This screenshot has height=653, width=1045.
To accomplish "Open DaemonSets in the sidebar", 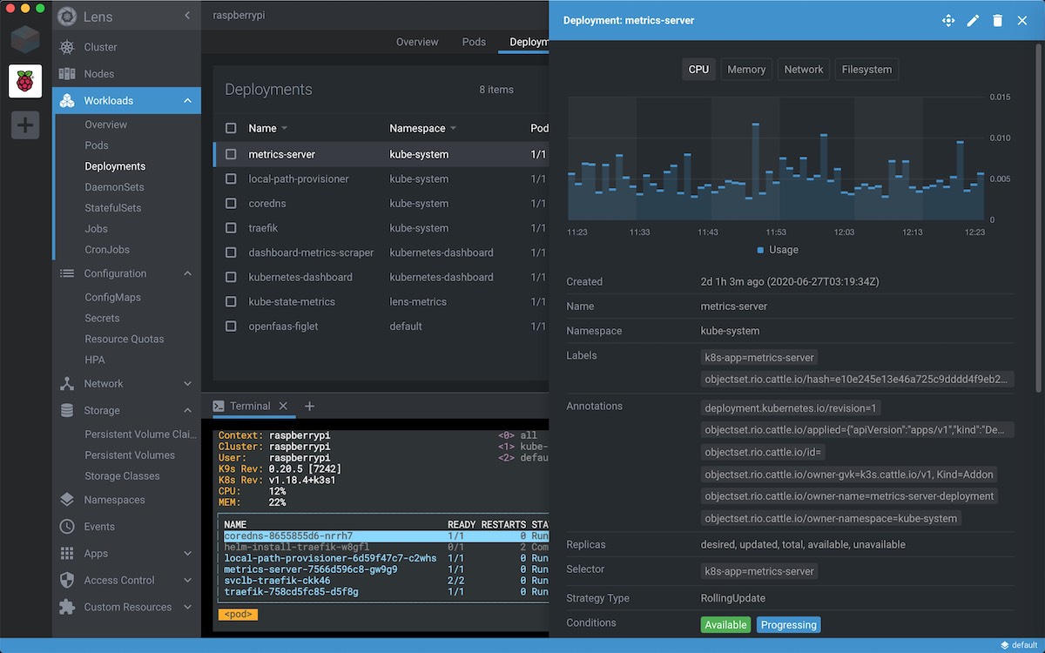I will [x=114, y=187].
